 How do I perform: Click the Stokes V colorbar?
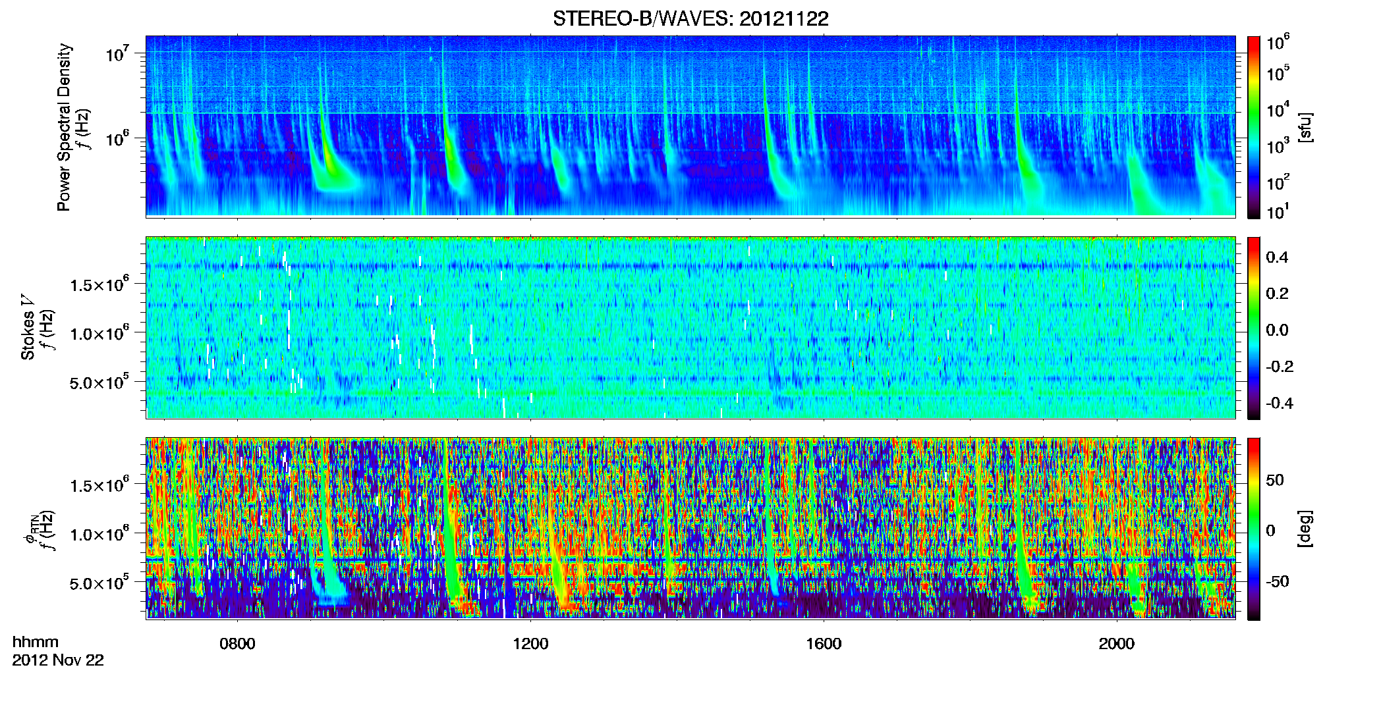(1254, 328)
